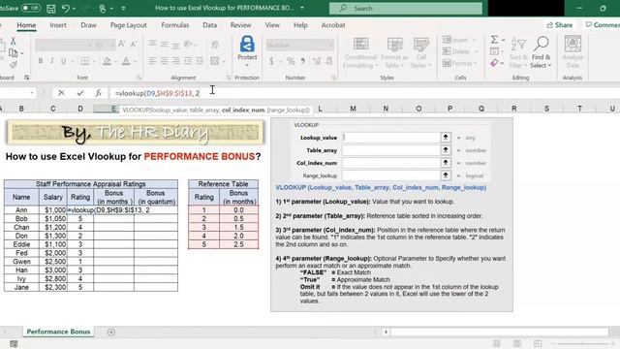Click the collapse arrow beside Table_array field
Viewport: 620px width, 349px height.
pyautogui.click(x=446, y=150)
